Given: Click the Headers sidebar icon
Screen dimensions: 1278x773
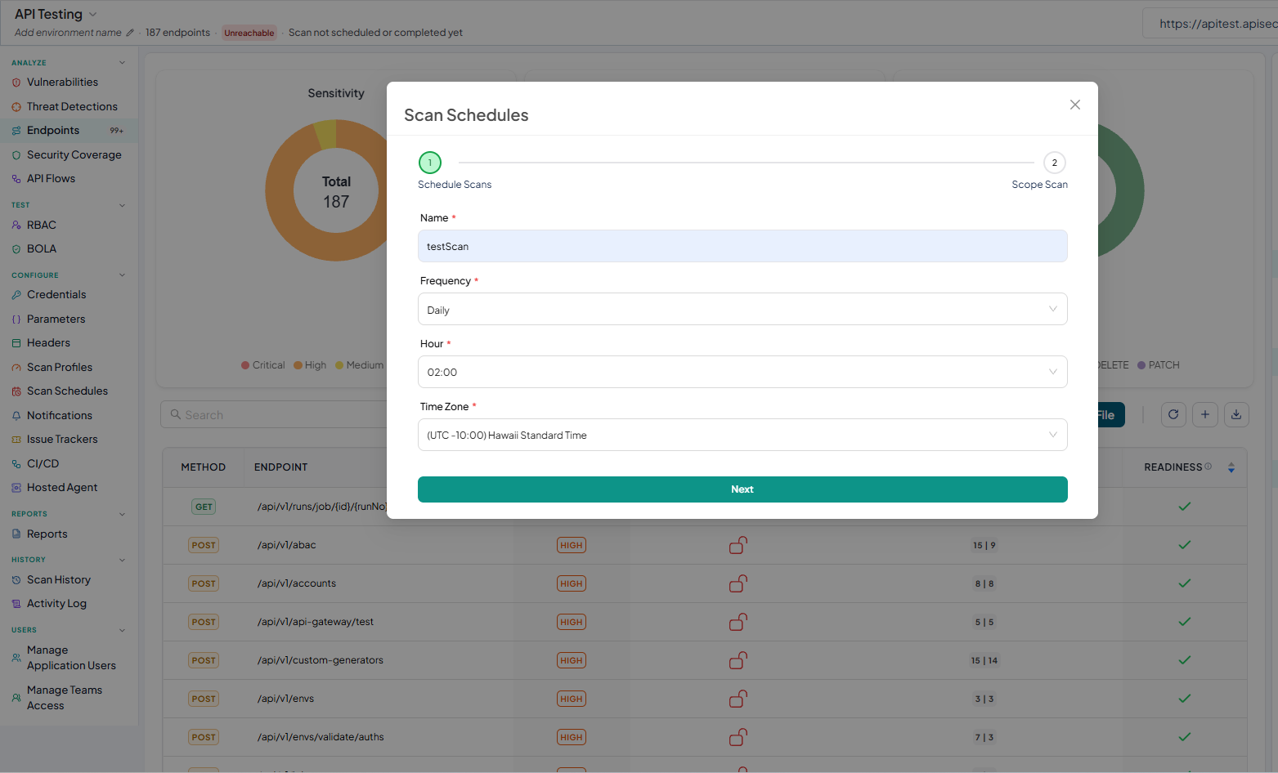Looking at the screenshot, I should pyautogui.click(x=16, y=343).
